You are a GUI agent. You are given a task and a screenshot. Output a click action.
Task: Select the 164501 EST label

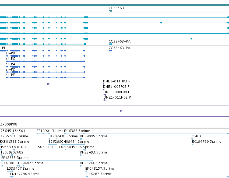click(19, 131)
